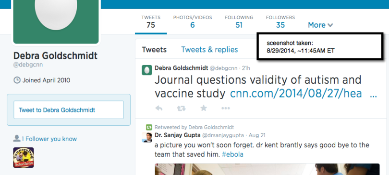Screen dimensions: 389x175
Task: Open TannersDad follower avatar thumbnail
Action: tap(24, 157)
